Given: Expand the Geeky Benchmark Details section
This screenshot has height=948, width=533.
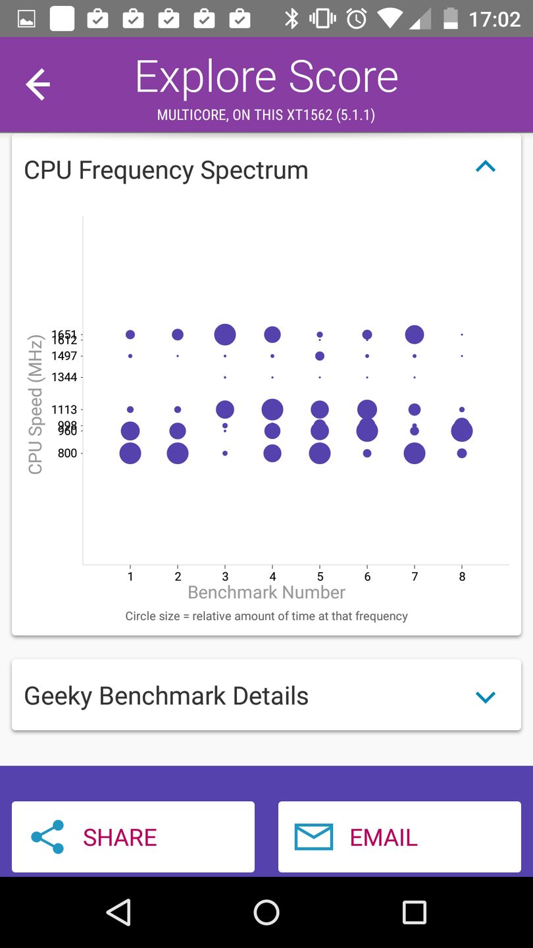Looking at the screenshot, I should [485, 697].
